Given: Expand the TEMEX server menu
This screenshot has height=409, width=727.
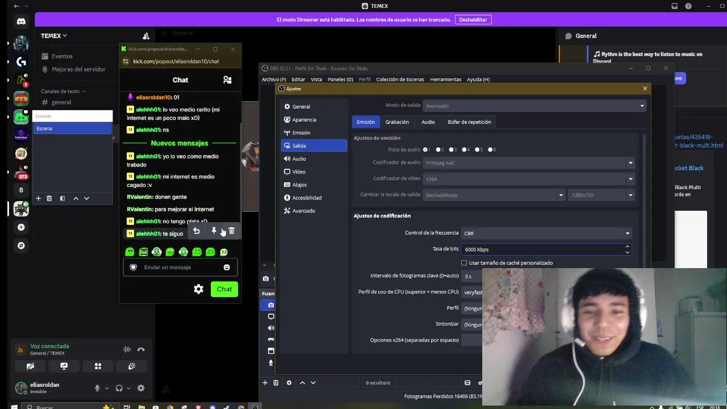Looking at the screenshot, I should click(x=54, y=36).
